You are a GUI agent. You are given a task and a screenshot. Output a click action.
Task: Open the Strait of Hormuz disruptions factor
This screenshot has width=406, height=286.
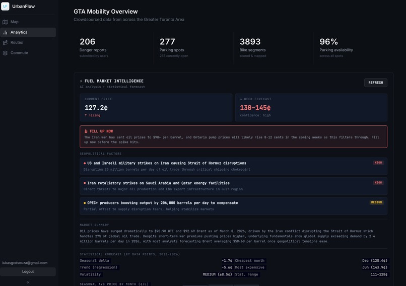click(234, 166)
